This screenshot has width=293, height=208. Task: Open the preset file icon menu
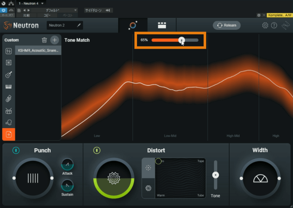coord(19,10)
